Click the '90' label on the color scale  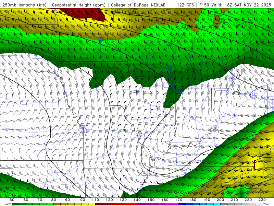(x=67, y=200)
